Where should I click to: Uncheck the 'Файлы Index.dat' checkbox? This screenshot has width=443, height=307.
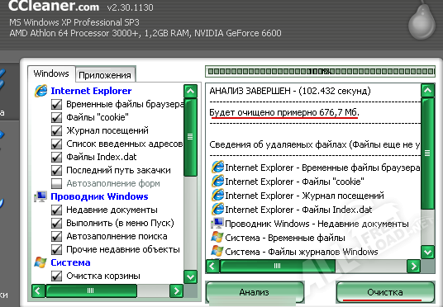(x=56, y=157)
